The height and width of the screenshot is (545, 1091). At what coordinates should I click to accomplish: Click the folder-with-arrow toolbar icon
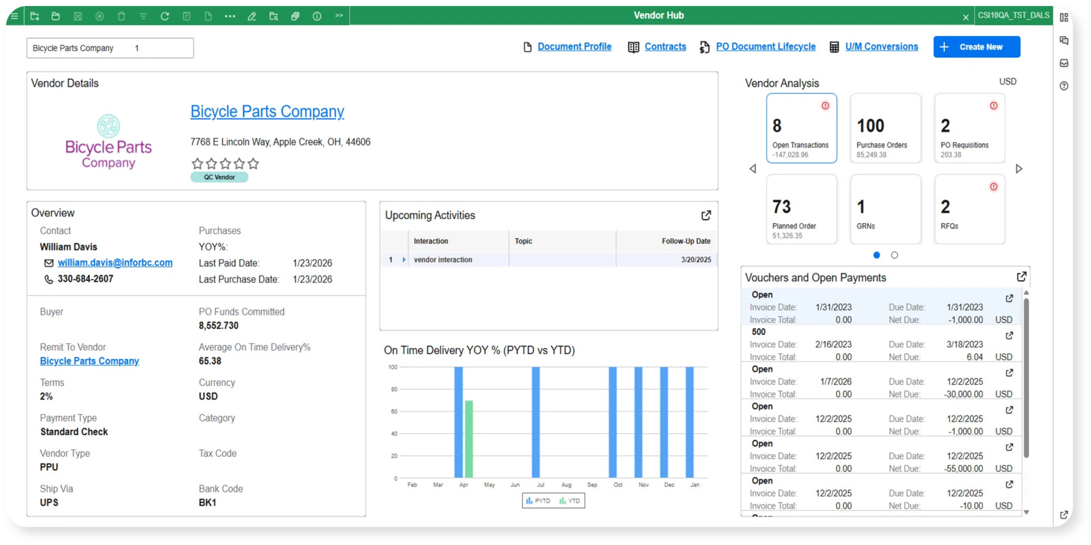35,16
